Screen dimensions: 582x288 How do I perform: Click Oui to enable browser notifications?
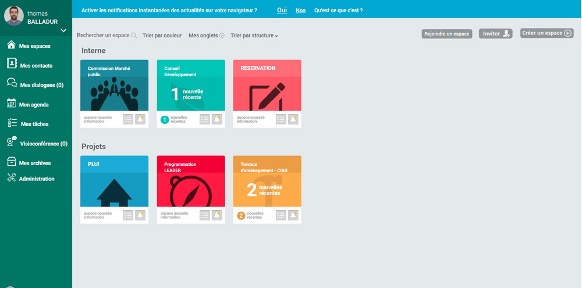coord(282,10)
